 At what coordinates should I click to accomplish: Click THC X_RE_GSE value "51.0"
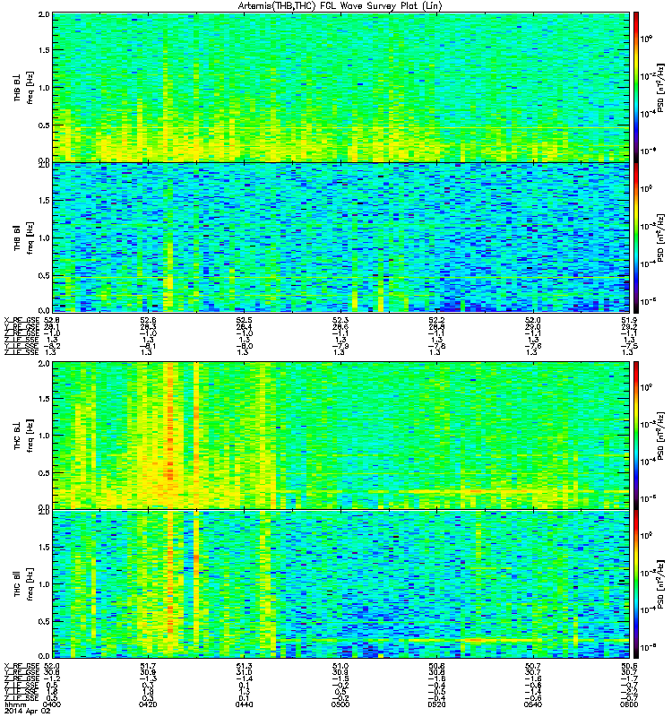point(340,666)
